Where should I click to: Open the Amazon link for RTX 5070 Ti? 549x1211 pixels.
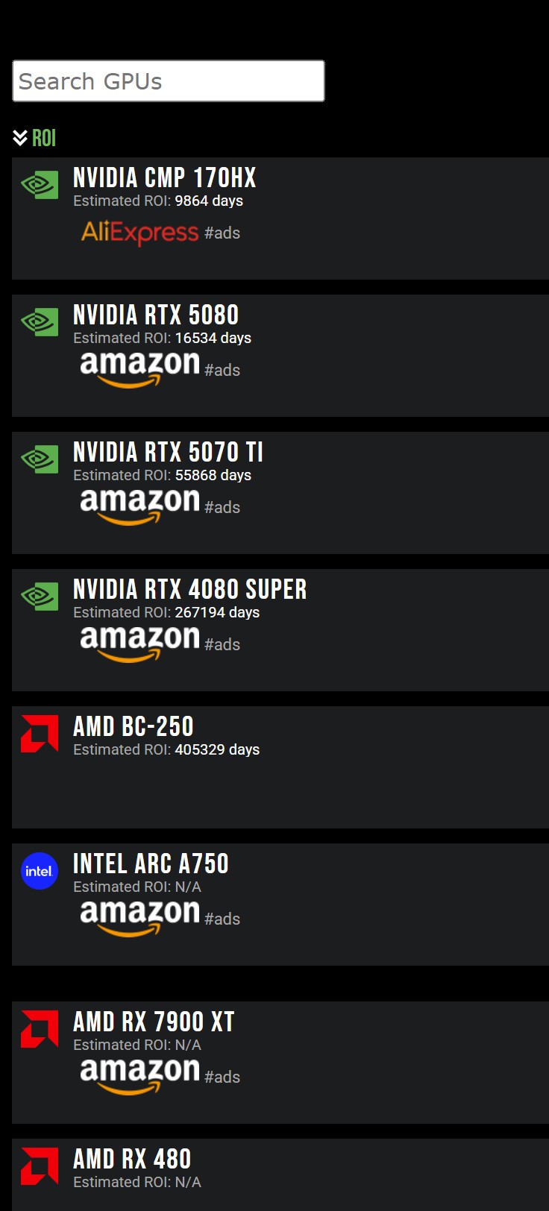[x=139, y=506]
